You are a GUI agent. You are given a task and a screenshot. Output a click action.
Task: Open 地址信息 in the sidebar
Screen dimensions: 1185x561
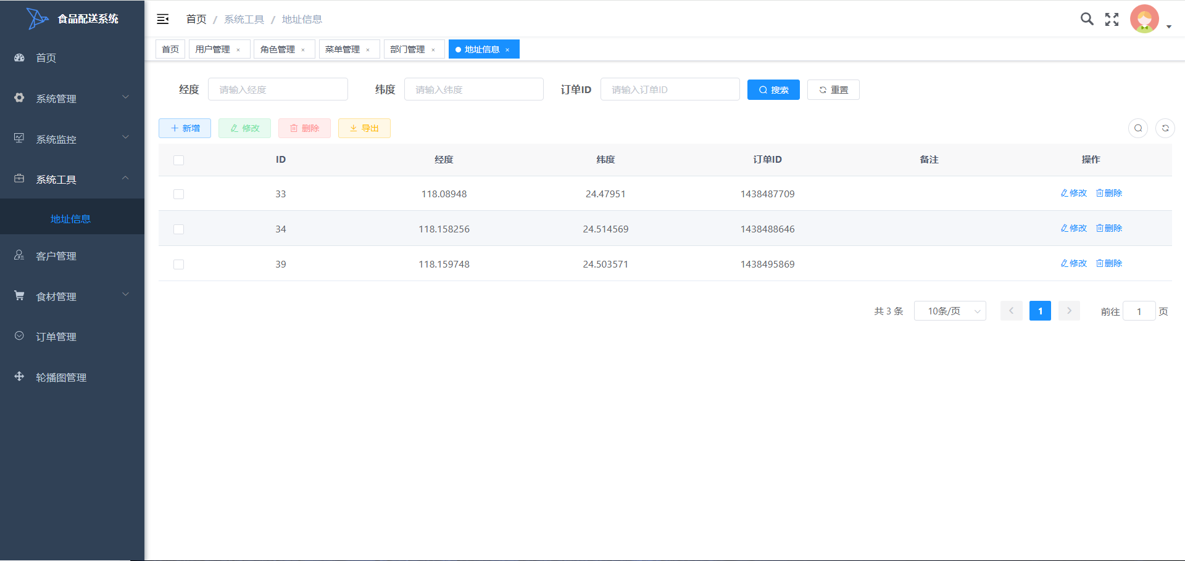(x=72, y=219)
